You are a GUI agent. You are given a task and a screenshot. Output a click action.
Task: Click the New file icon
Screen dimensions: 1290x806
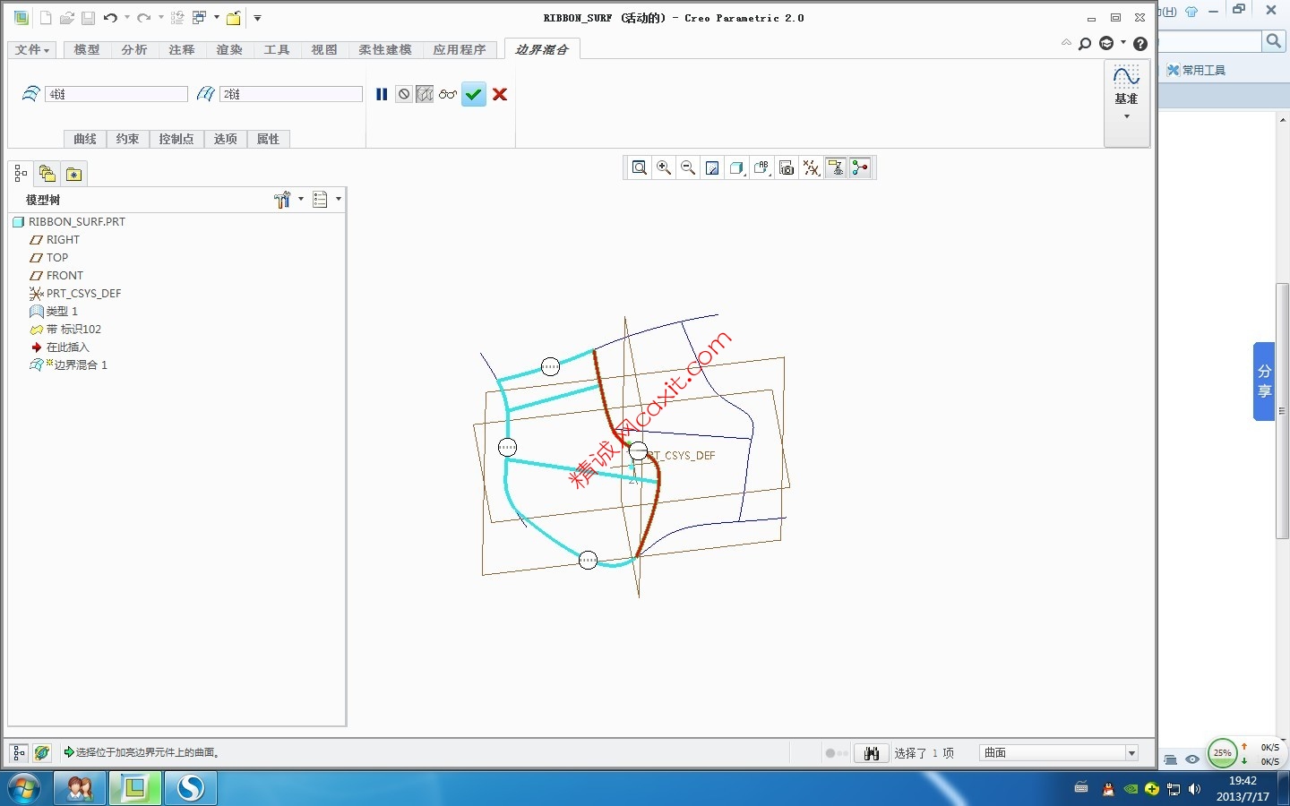[x=46, y=18]
